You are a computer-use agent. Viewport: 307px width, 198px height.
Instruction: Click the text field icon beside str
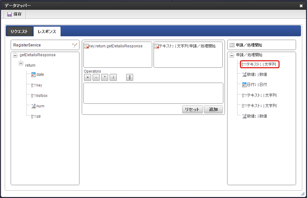click(34, 117)
